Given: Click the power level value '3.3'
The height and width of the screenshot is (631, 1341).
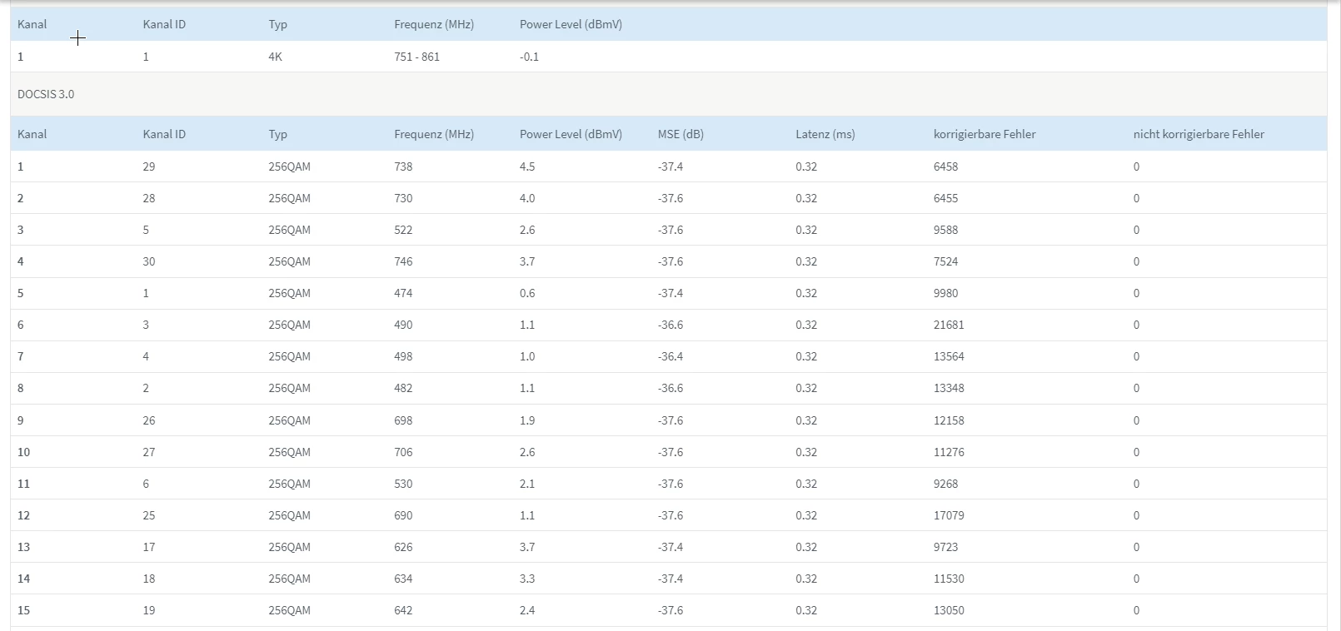Looking at the screenshot, I should pyautogui.click(x=527, y=579).
